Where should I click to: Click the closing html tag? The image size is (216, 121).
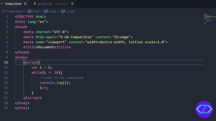click(22, 108)
